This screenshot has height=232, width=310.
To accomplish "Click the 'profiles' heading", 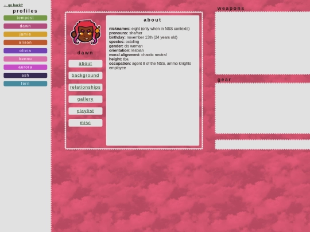I will (x=25, y=11).
